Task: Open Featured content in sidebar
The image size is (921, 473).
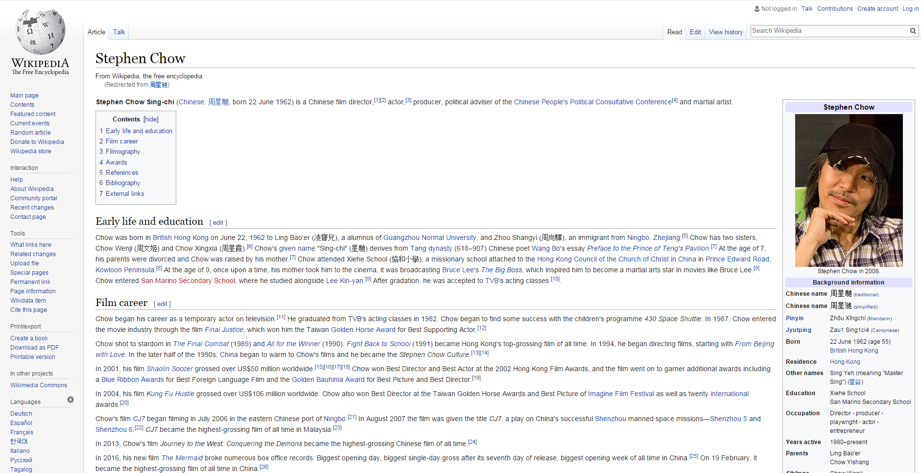Action: coord(33,114)
